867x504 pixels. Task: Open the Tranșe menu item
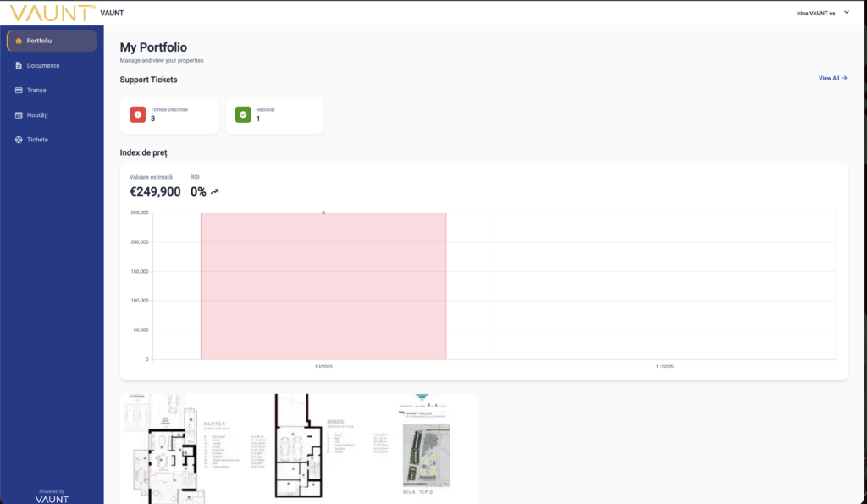[x=37, y=90]
